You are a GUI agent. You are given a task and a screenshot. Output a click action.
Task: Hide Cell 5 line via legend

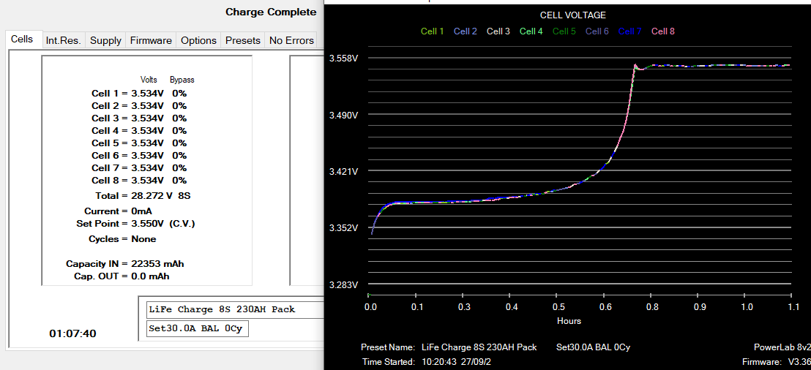564,31
